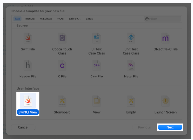
Task: Pick the View interface template icon
Action: point(97,101)
